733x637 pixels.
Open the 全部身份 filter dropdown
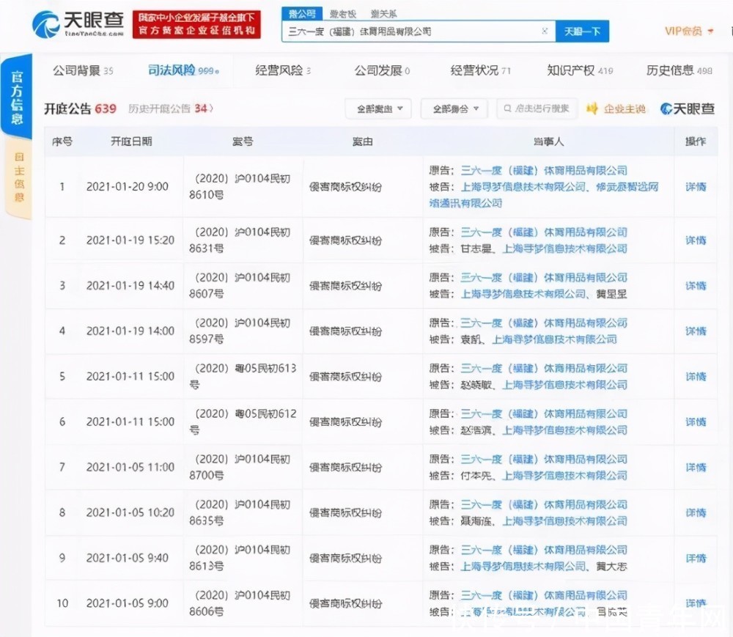coord(454,108)
